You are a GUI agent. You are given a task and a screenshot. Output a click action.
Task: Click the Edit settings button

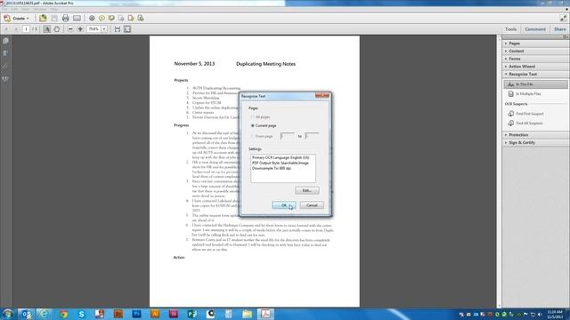pyautogui.click(x=307, y=190)
